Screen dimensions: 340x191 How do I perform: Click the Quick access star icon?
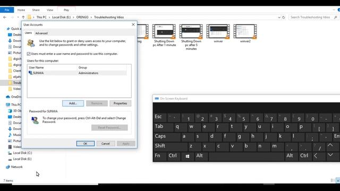(x=8, y=29)
